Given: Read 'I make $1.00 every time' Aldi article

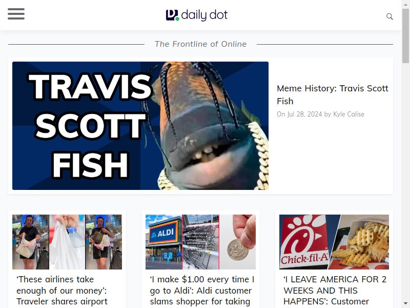Looking at the screenshot, I should pos(202,291).
